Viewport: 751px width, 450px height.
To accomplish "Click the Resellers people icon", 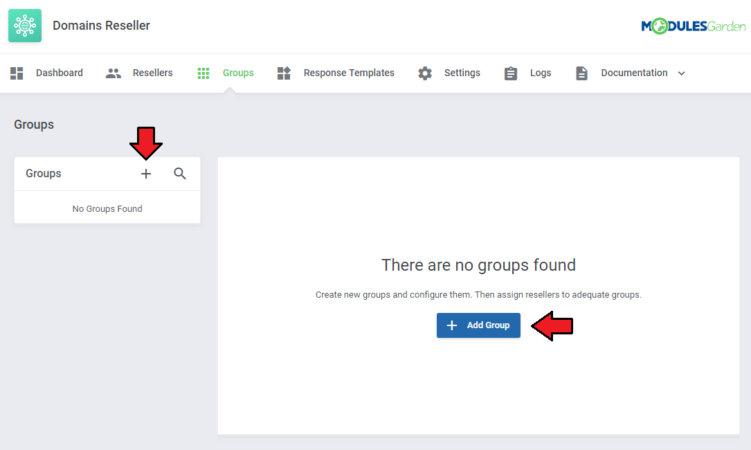I will coord(114,73).
